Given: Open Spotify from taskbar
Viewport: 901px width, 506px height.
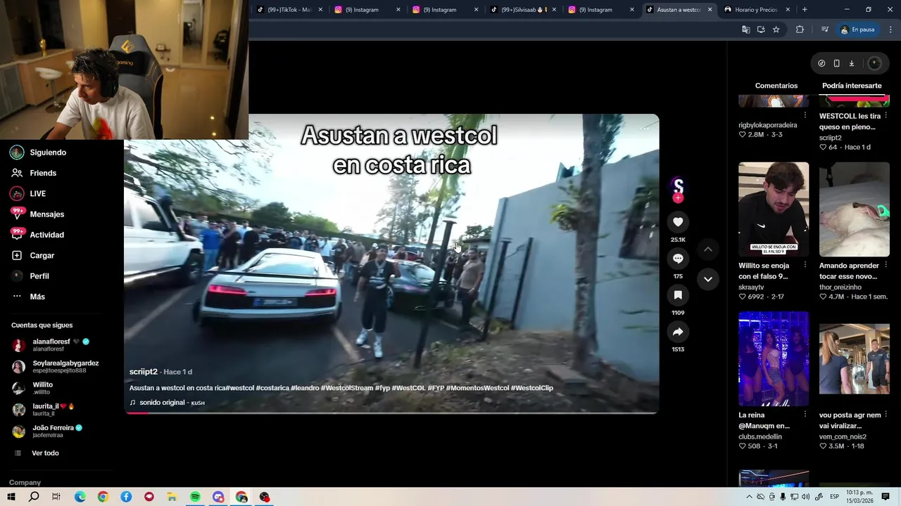Looking at the screenshot, I should pos(195,497).
